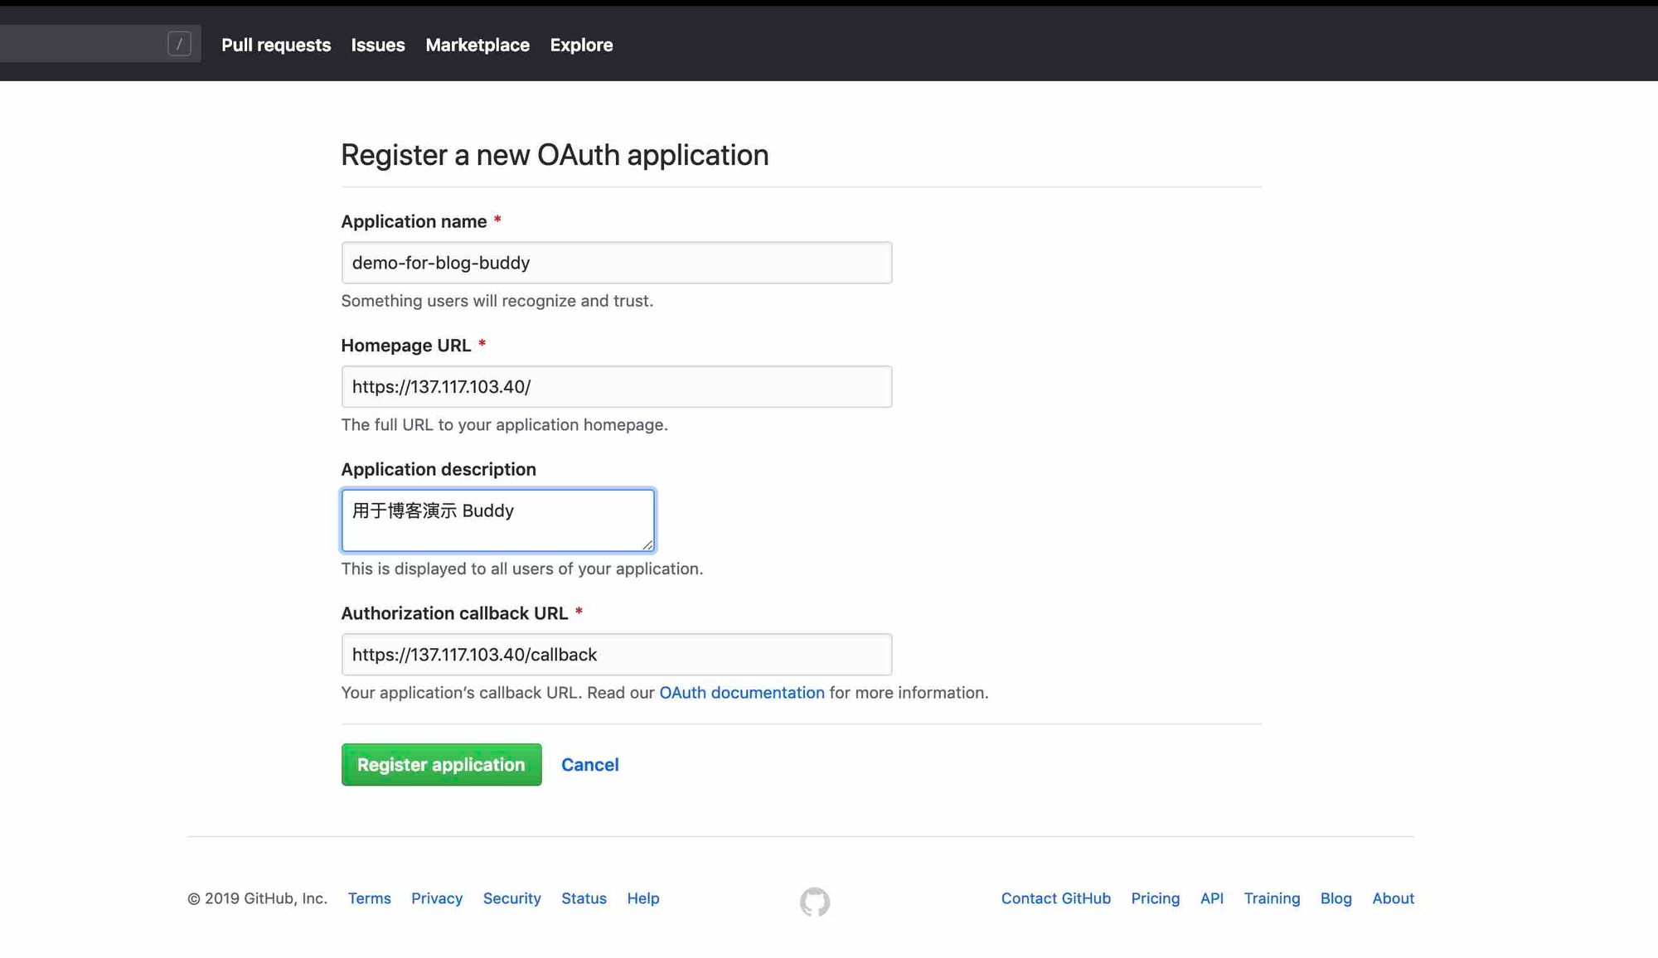The image size is (1658, 958).
Task: Open Issues in the top navigation
Action: coord(378,45)
